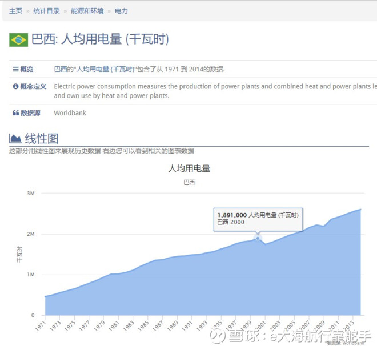377x346 pixels.
Task: Click the area chart icon beside 线性图
Action: 15,138
